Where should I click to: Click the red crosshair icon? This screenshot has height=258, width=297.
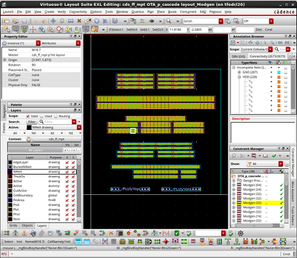point(33,29)
